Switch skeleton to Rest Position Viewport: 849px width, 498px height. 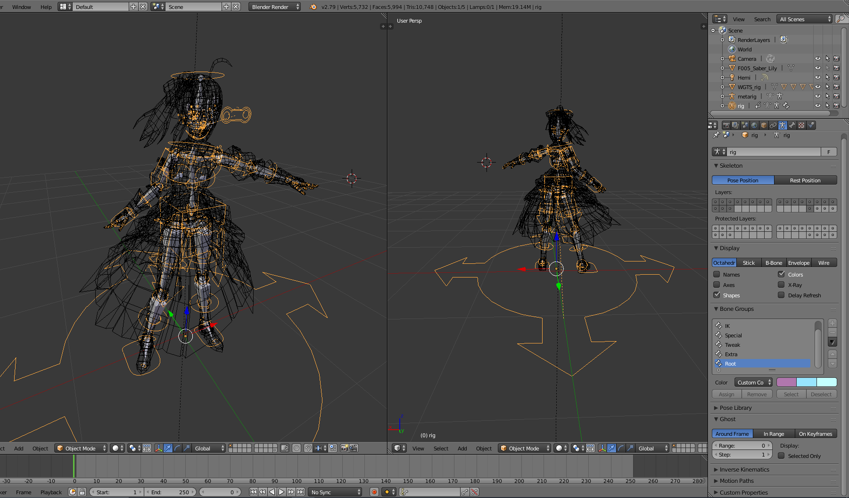click(805, 180)
